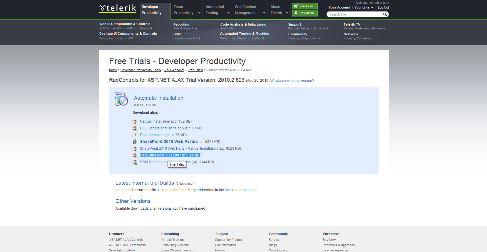487x252 pixels.
Task: Download Manual Installation zip link
Action: tap(155, 121)
